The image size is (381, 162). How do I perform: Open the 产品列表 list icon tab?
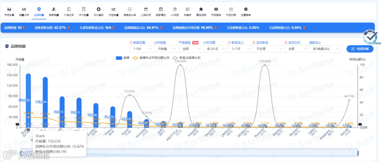pyautogui.click(x=231, y=12)
